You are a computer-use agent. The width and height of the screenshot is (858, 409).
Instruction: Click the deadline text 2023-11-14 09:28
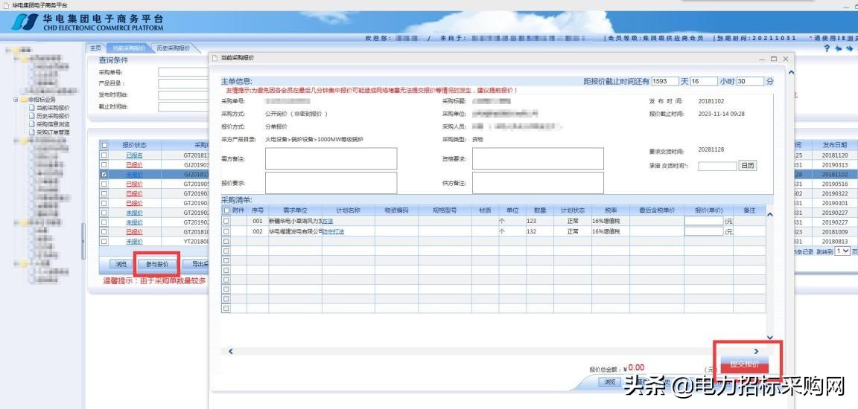pos(721,114)
